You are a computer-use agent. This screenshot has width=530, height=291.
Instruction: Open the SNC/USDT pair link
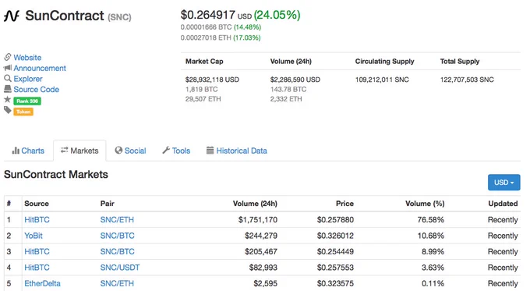coord(120,268)
